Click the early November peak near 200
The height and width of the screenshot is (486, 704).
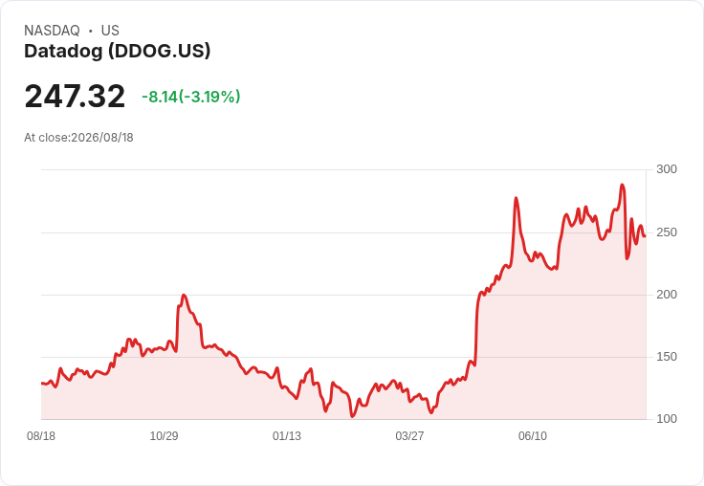[x=184, y=295]
